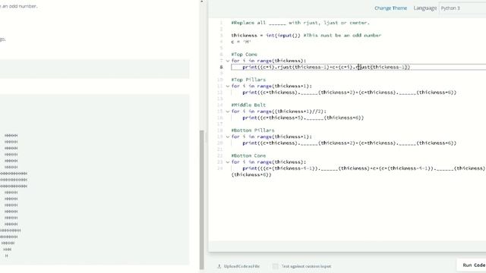Click the Top Pillars print statement on line 12
The width and height of the screenshot is (486, 273).
tap(349, 93)
